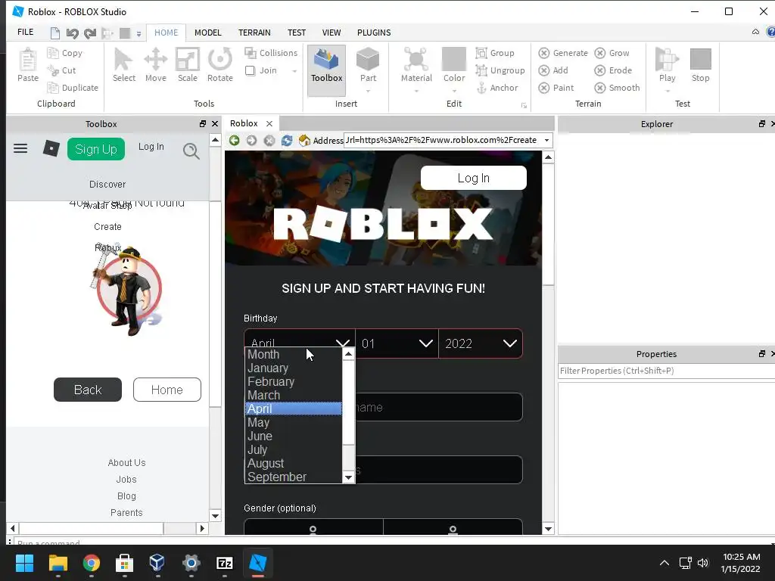The height and width of the screenshot is (581, 775).
Task: Open the birthday year dropdown showing 2022
Action: pos(481,343)
